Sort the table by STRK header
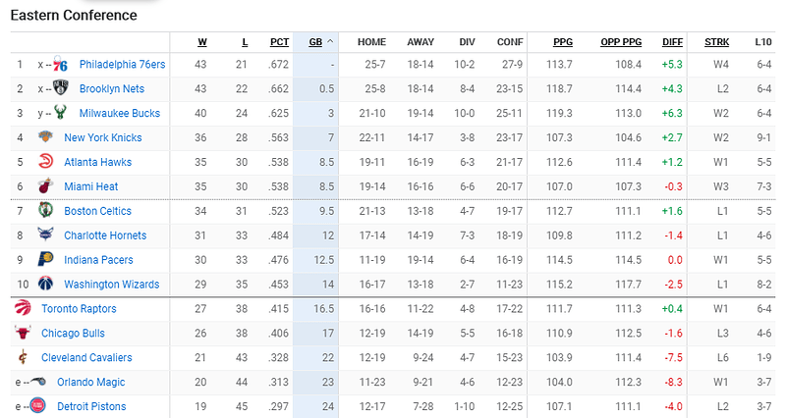Screen dimensions: 786x418 point(716,42)
